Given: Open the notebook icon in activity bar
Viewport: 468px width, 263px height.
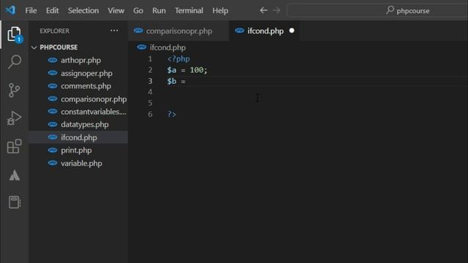Looking at the screenshot, I should tap(14, 202).
